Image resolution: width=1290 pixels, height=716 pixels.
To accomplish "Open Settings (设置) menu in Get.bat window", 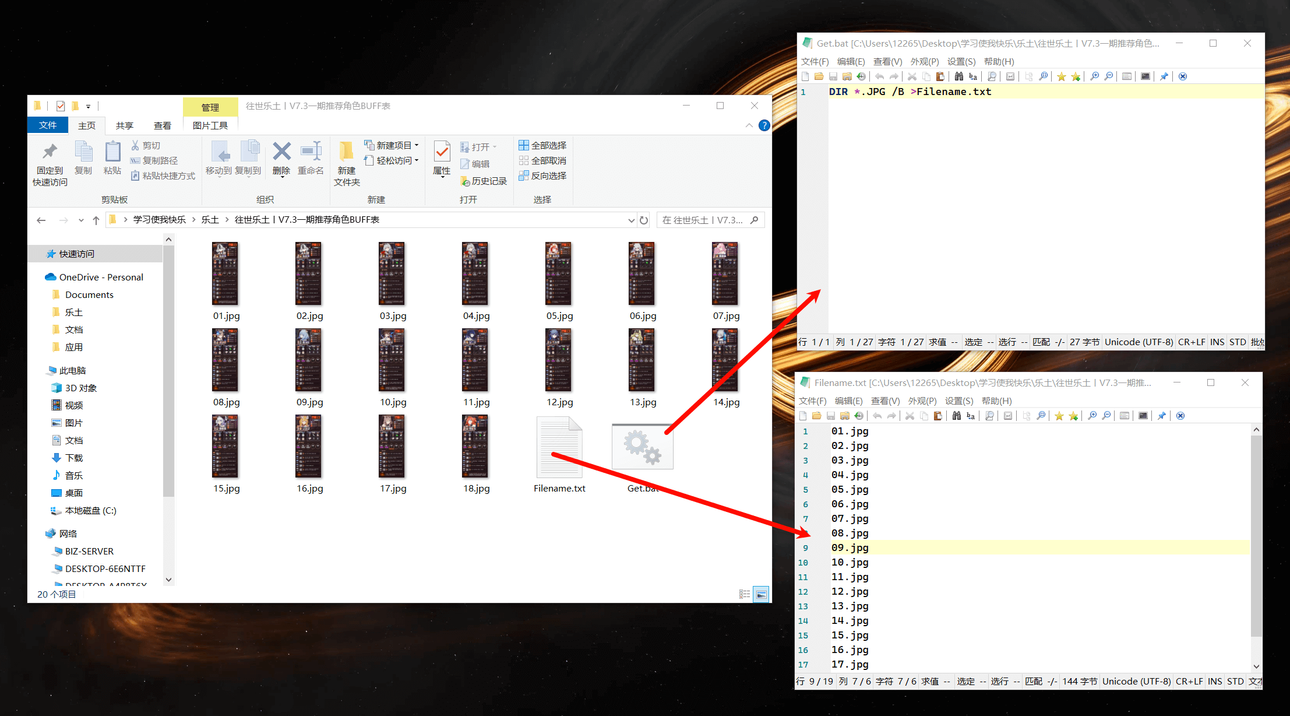I will coord(961,62).
